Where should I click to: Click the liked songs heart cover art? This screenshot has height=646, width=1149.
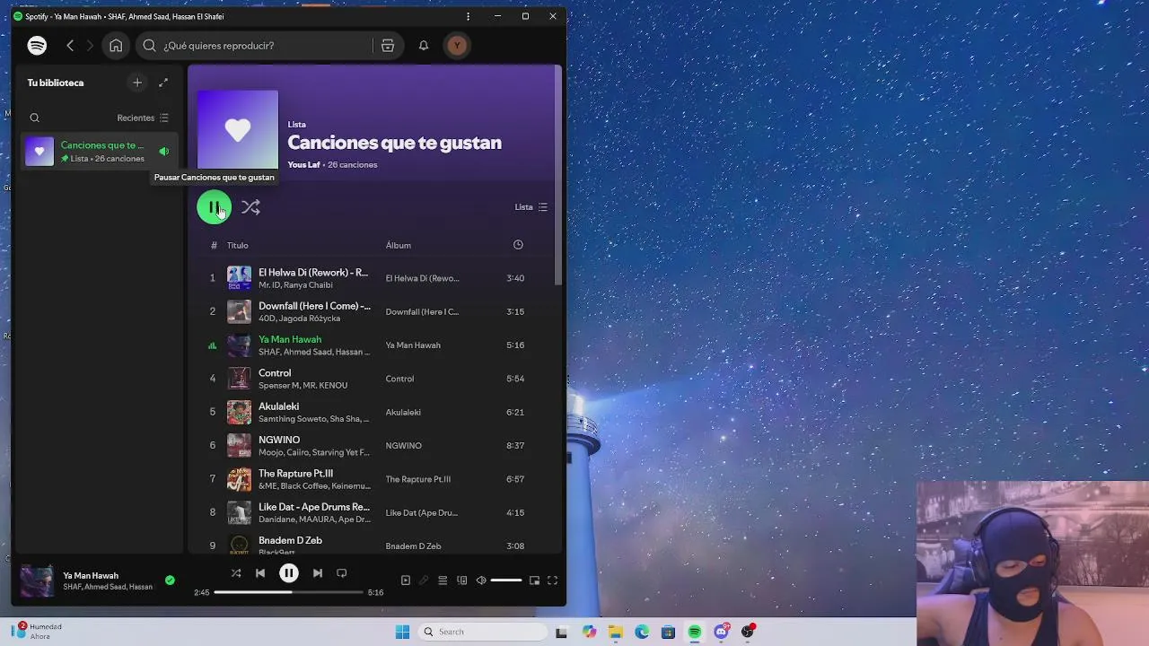(238, 129)
